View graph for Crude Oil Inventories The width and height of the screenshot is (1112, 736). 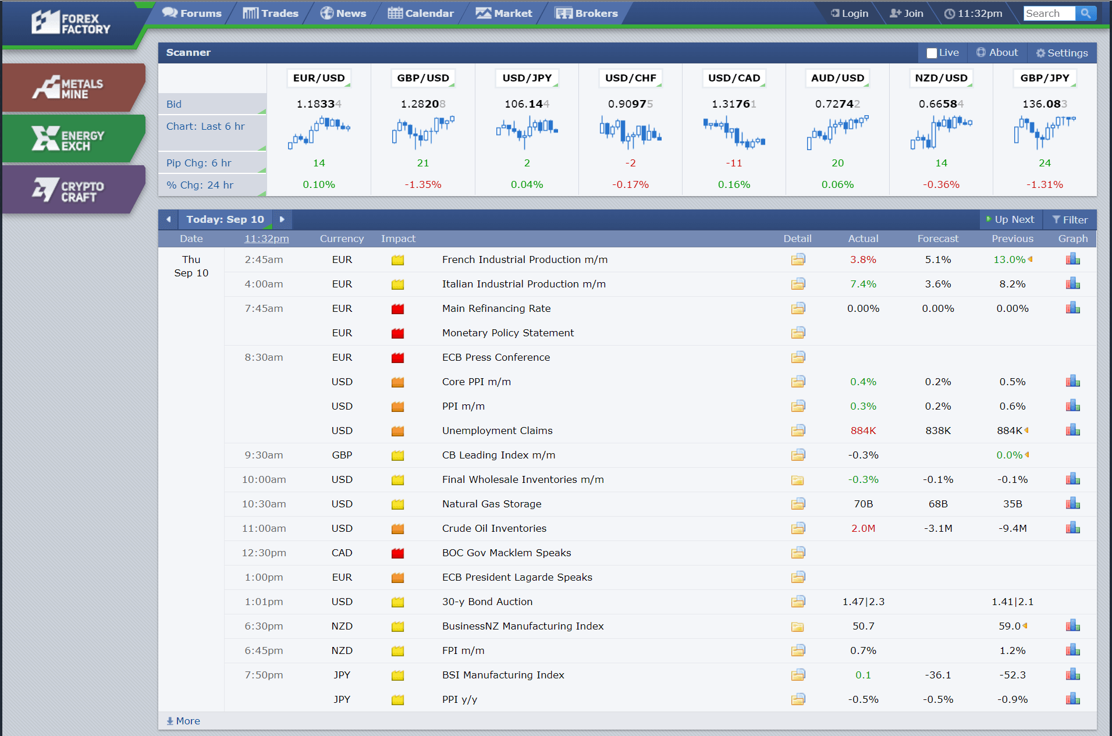(1072, 528)
